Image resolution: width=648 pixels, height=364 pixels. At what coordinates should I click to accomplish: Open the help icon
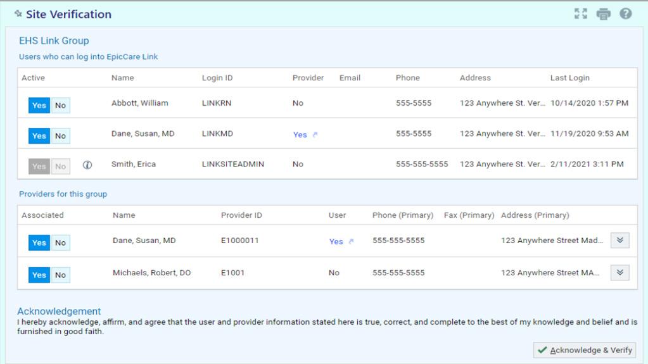(x=626, y=14)
